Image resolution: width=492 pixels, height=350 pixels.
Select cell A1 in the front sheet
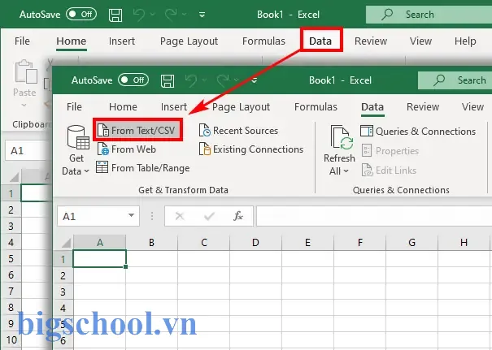pos(99,258)
